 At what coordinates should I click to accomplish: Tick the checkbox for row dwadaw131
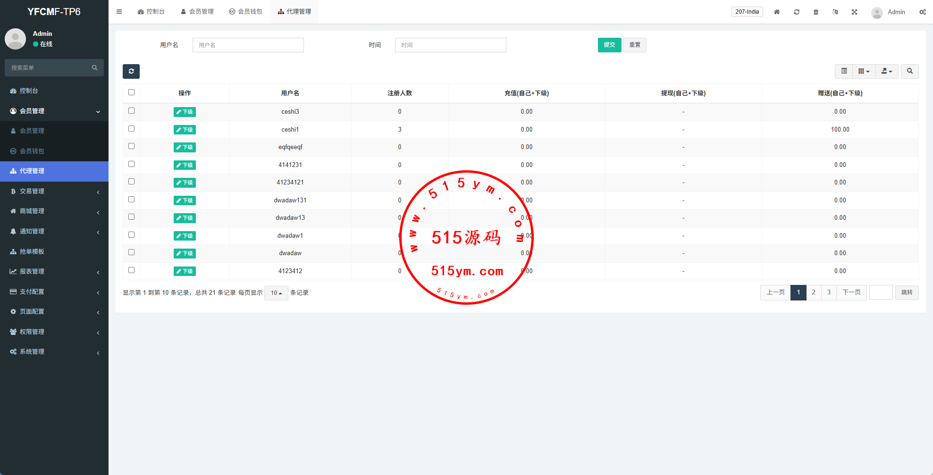pyautogui.click(x=131, y=200)
